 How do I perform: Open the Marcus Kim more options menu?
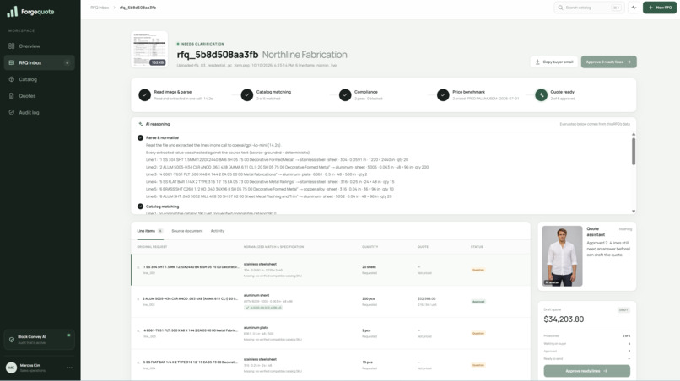pyautogui.click(x=70, y=368)
